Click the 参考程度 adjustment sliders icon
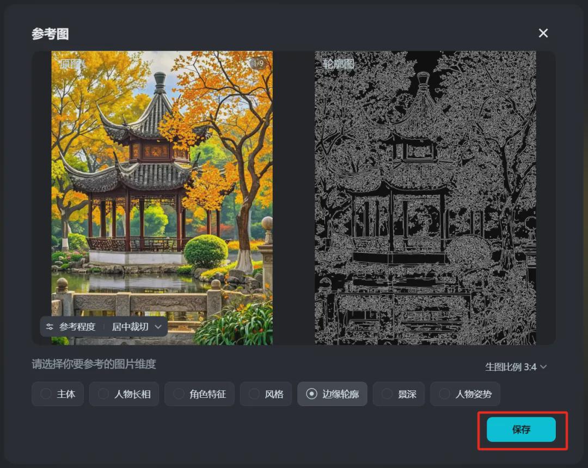This screenshot has width=588, height=468. pos(49,327)
